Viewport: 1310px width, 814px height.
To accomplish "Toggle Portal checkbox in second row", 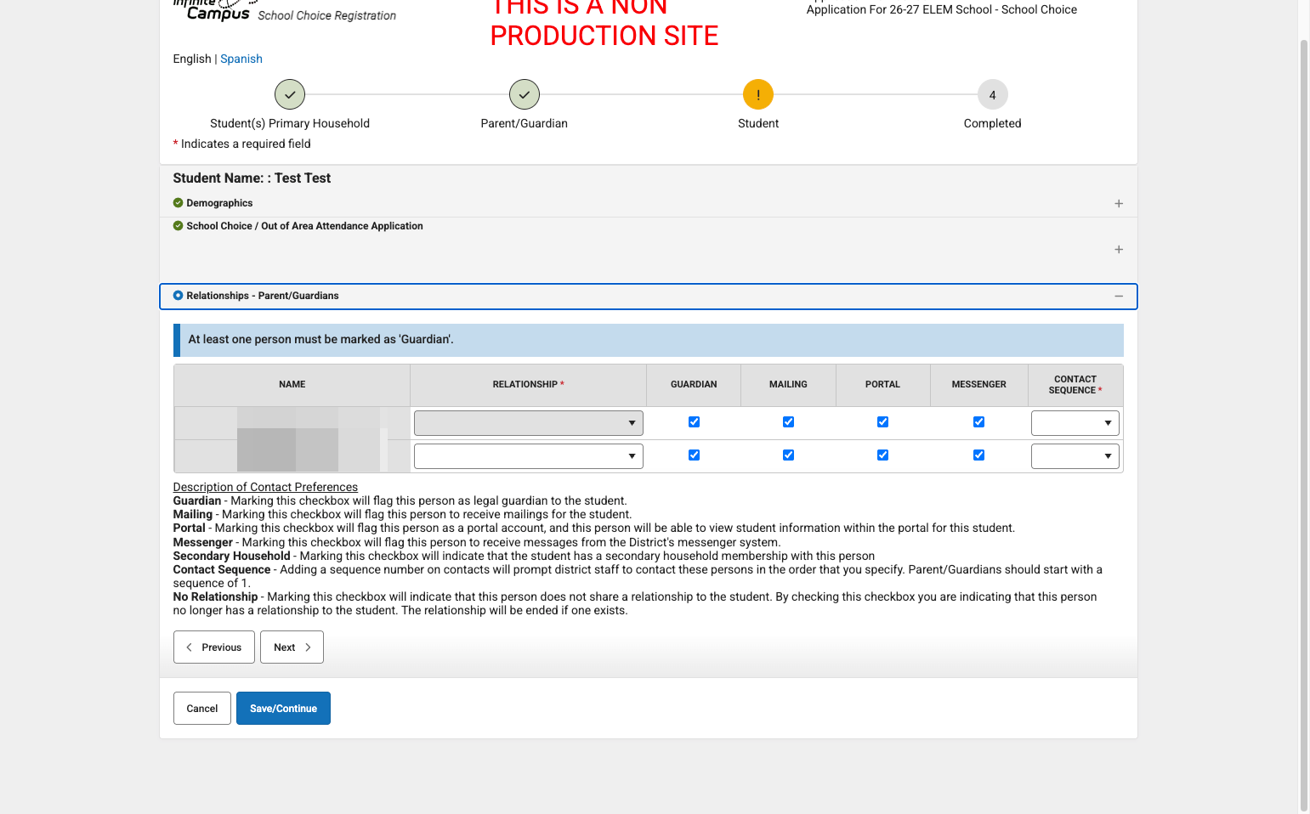I will (x=882, y=455).
